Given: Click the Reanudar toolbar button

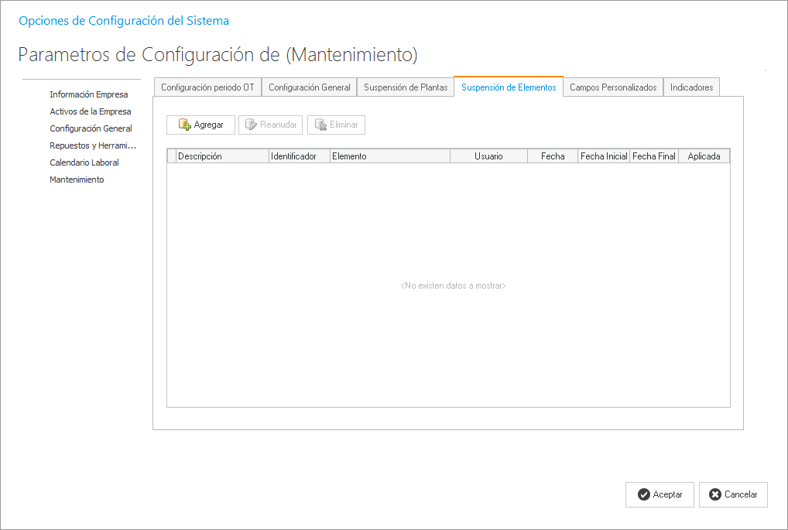Looking at the screenshot, I should (x=270, y=125).
